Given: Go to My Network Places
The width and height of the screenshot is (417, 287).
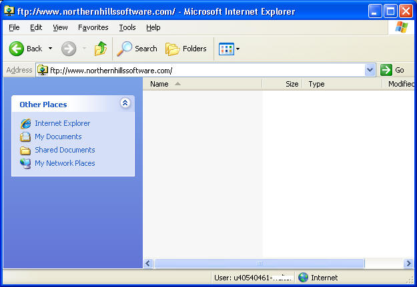Looking at the screenshot, I should pos(65,163).
